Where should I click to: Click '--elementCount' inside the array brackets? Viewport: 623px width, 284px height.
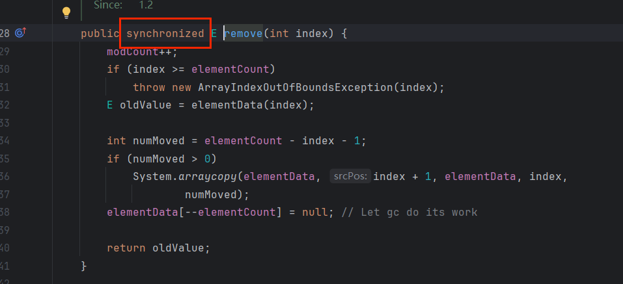230,213
